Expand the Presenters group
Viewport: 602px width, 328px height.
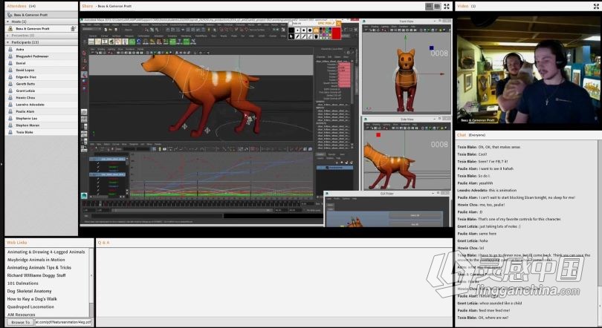click(x=7, y=36)
